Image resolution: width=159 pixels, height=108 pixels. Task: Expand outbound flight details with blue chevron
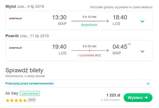[x=142, y=21]
